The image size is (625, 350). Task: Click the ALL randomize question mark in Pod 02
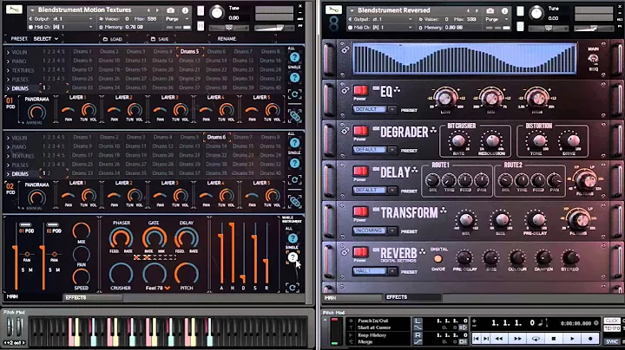click(294, 143)
